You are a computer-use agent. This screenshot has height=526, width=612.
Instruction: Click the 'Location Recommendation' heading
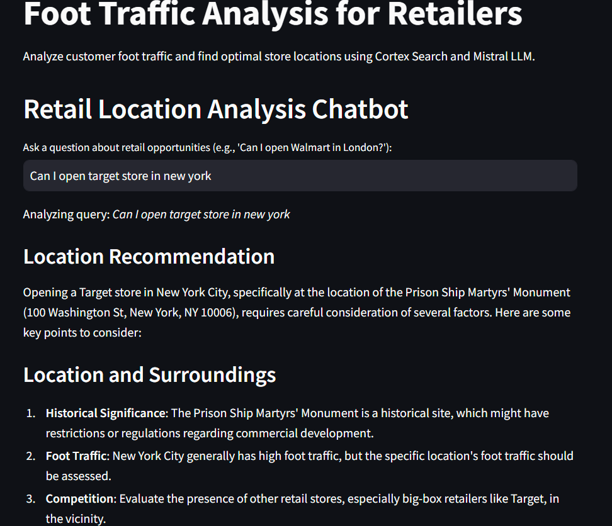click(149, 257)
